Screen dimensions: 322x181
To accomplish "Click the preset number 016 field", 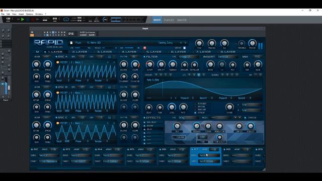I will tap(71, 34).
